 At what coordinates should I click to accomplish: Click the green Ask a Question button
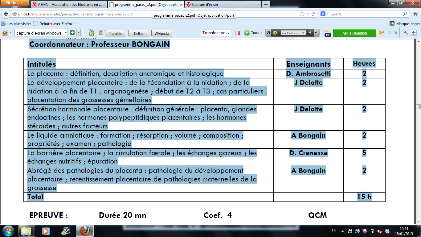tap(354, 33)
